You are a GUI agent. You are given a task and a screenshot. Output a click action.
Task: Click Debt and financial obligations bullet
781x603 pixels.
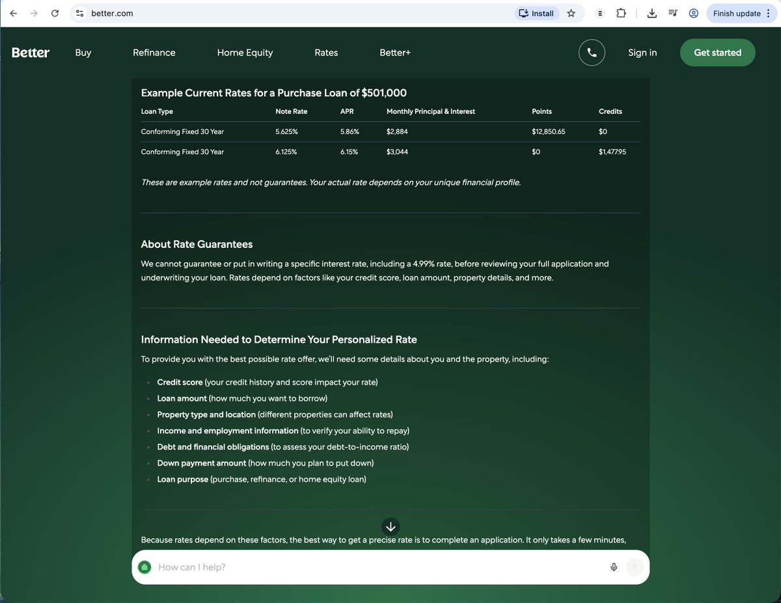[x=283, y=447]
